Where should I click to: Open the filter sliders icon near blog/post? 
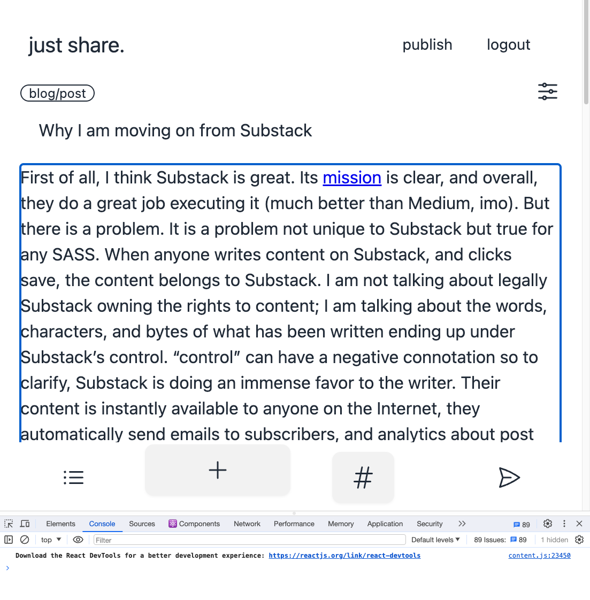547,91
